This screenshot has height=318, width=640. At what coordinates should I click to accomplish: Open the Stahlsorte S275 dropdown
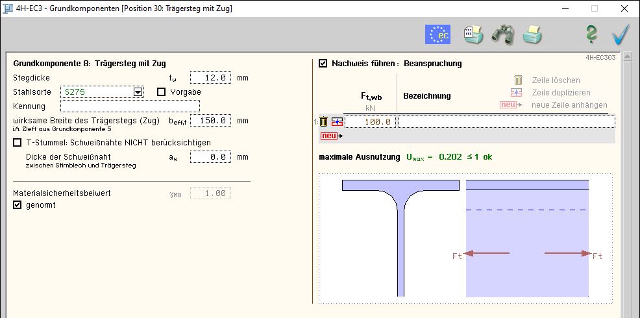coord(138,92)
